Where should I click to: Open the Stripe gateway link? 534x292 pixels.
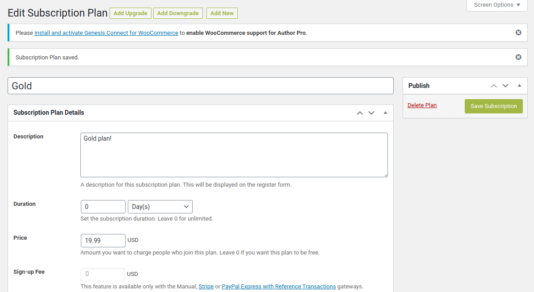(206, 287)
